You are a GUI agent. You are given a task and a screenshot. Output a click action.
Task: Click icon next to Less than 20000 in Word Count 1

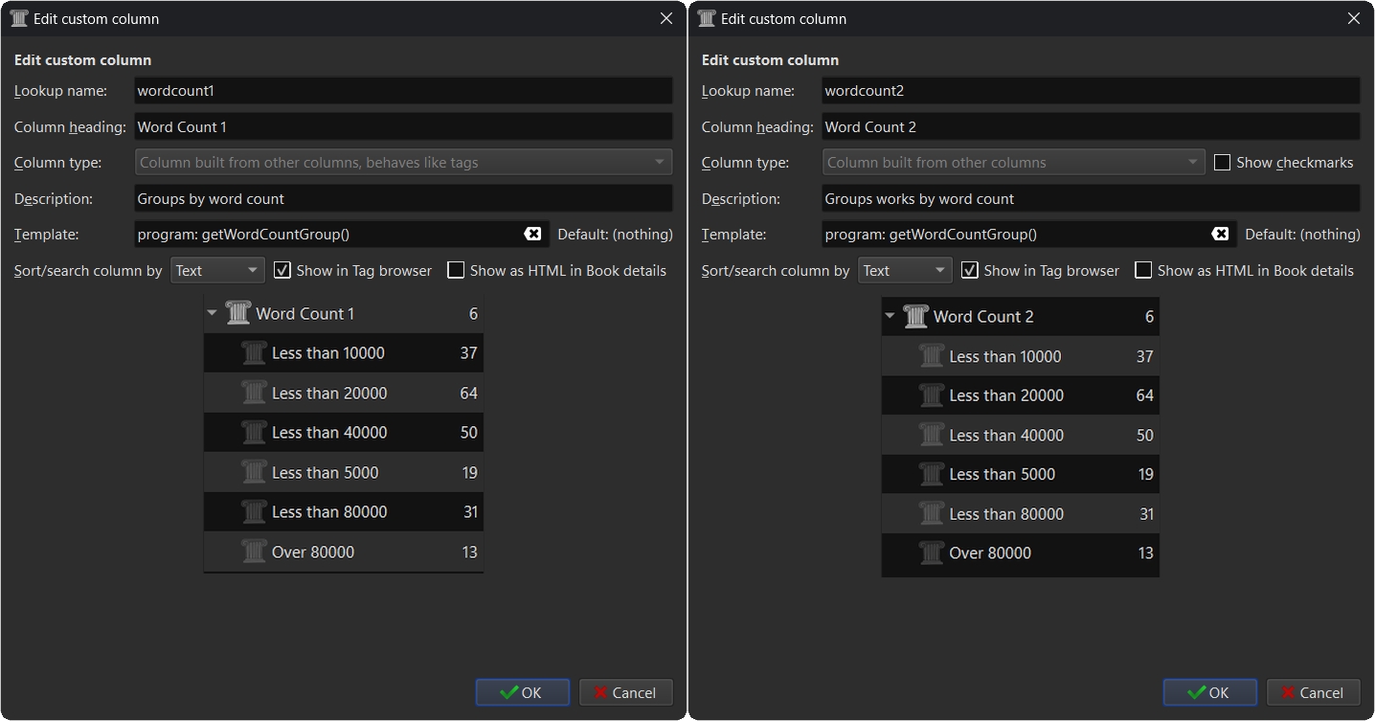point(254,393)
